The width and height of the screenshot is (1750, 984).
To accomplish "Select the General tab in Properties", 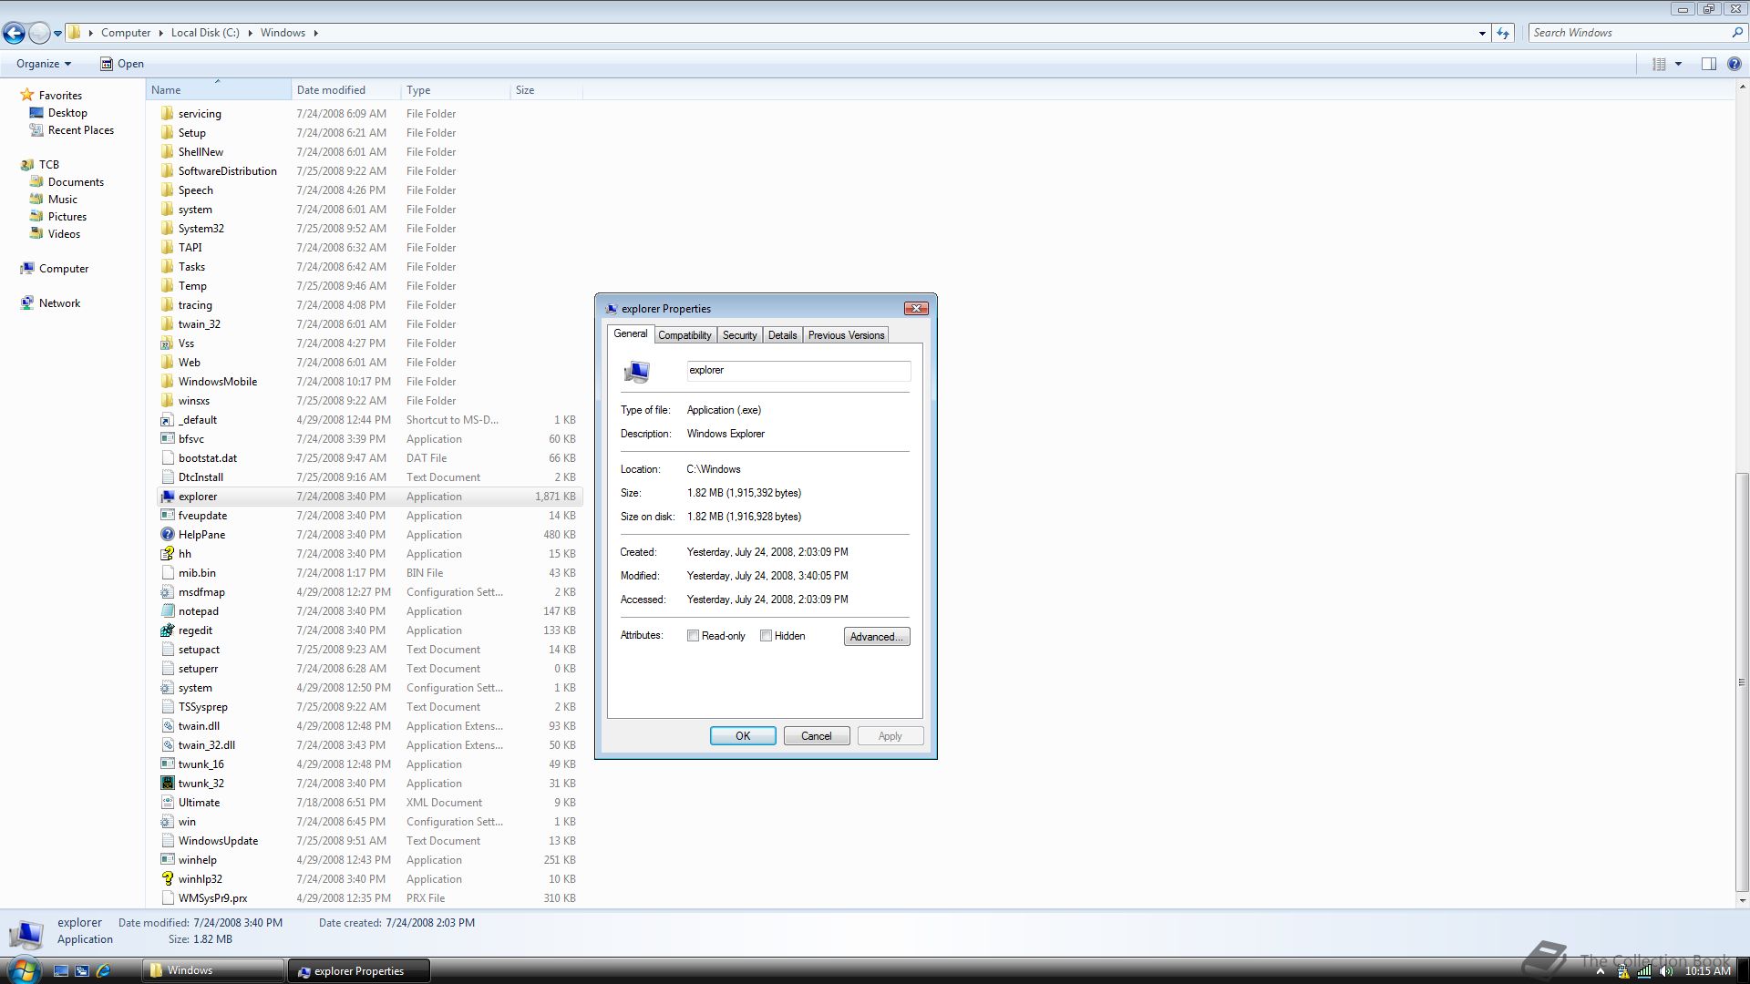I will tap(630, 334).
